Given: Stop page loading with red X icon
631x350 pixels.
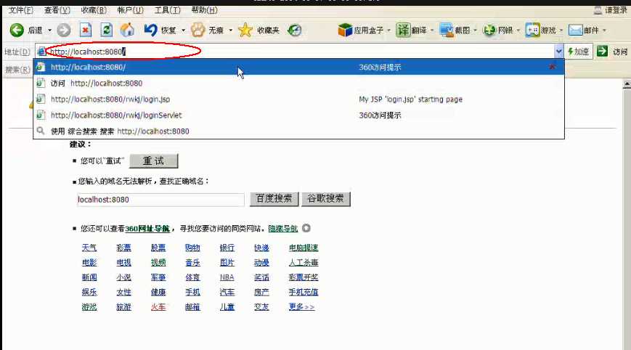Looking at the screenshot, I should (x=85, y=30).
